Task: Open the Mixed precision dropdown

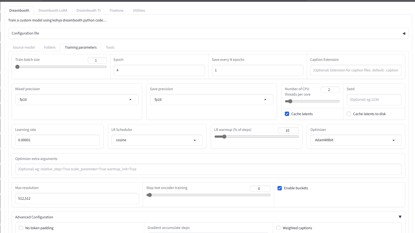Action: pos(77,100)
